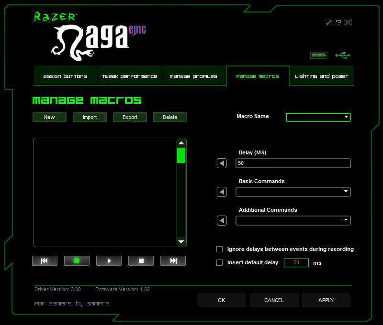Jump to last macro event
This screenshot has width=383, height=325.
coord(173,260)
